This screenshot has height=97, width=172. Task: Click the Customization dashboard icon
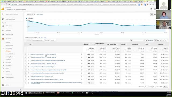coord(3,19)
